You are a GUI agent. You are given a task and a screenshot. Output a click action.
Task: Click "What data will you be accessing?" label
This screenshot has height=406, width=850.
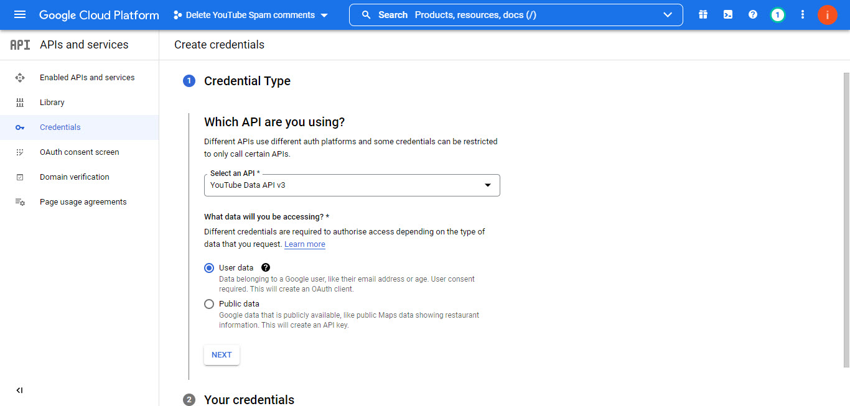[266, 217]
